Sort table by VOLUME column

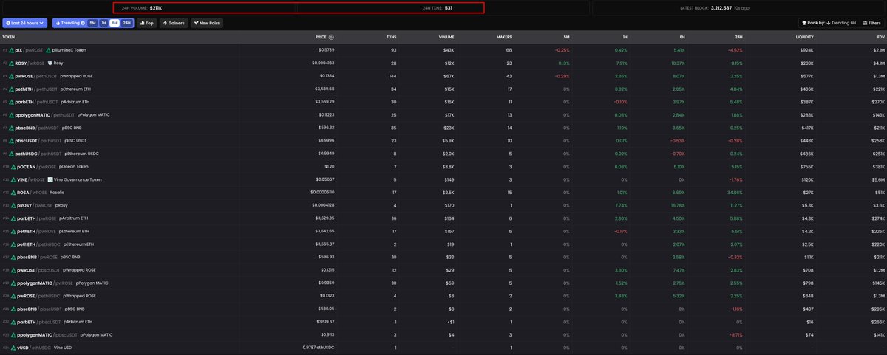tap(446, 36)
